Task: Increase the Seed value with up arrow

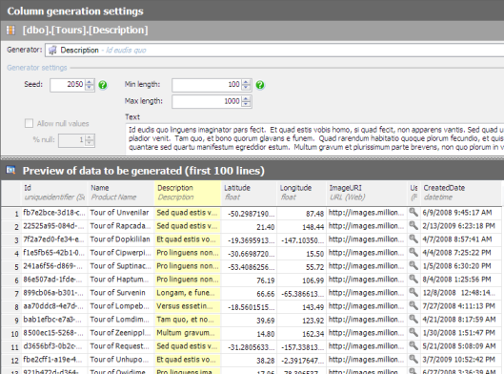Action: point(90,82)
